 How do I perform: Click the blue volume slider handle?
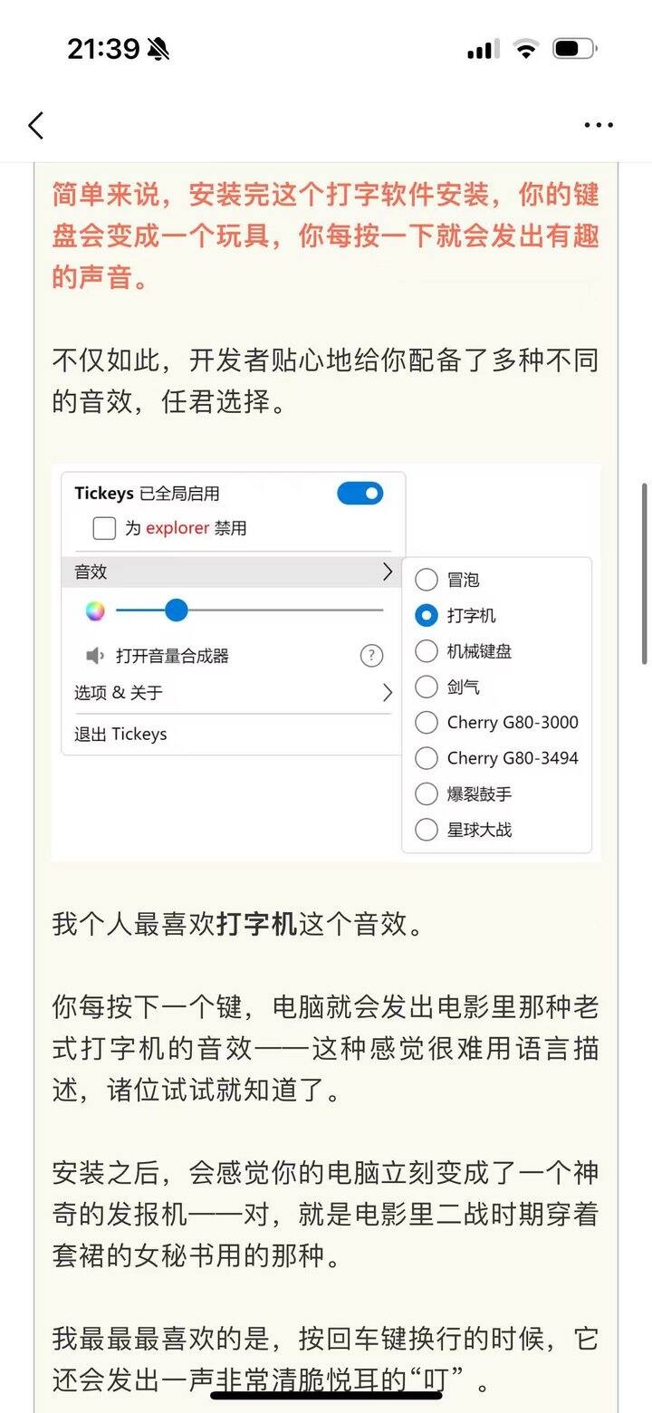coord(177,610)
